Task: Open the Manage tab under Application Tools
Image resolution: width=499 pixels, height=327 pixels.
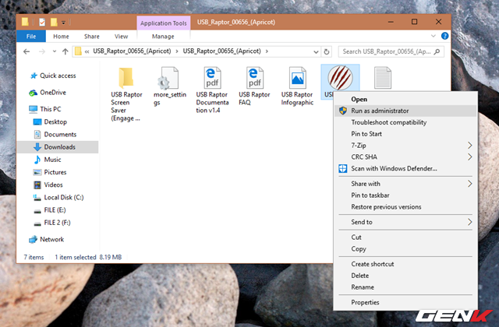Action: [x=163, y=37]
